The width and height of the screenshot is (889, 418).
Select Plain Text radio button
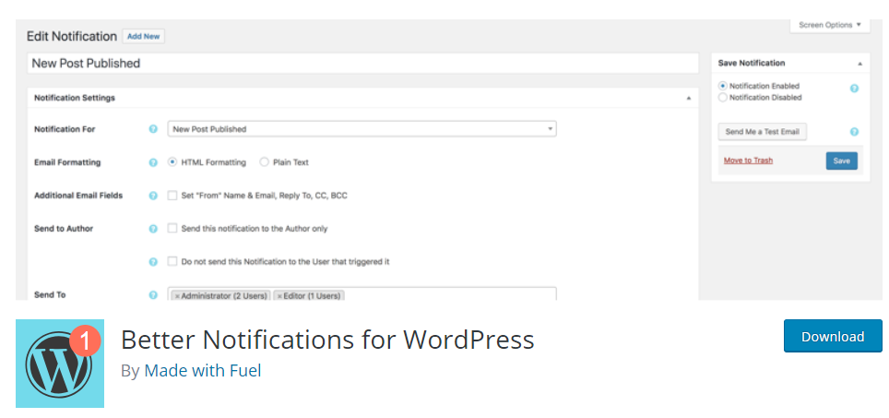click(x=264, y=162)
